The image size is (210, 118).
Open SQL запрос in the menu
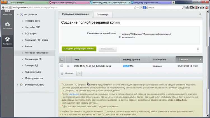(x=31, y=34)
